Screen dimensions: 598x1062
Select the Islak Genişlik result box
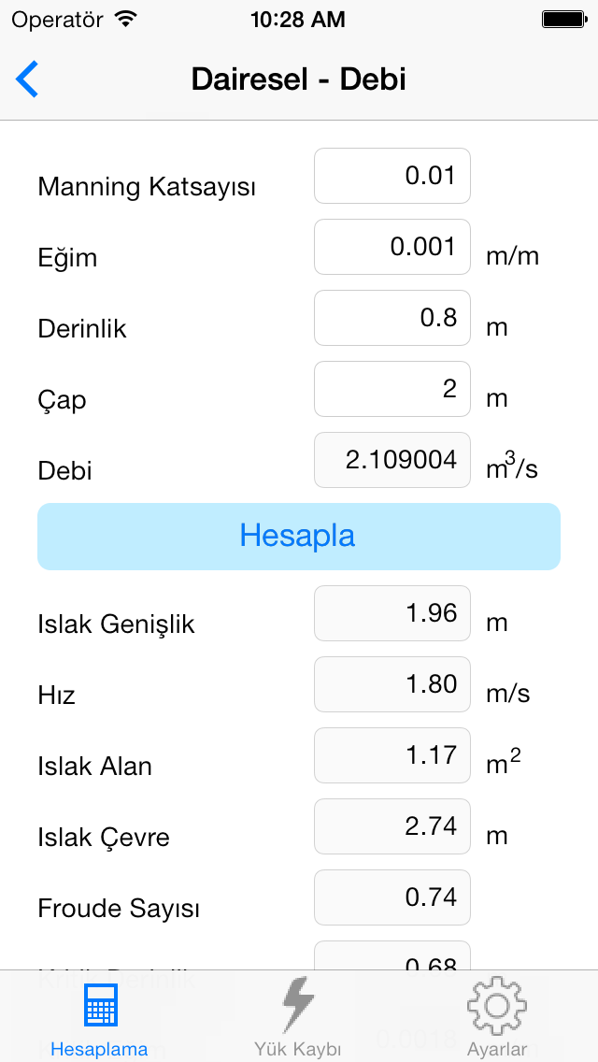392,613
